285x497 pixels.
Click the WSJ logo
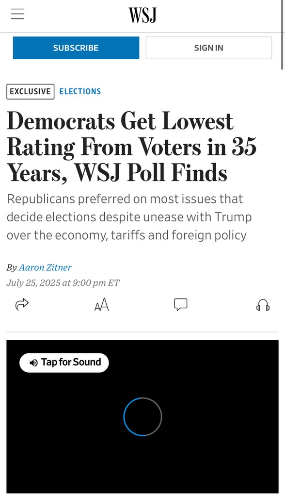click(x=142, y=15)
